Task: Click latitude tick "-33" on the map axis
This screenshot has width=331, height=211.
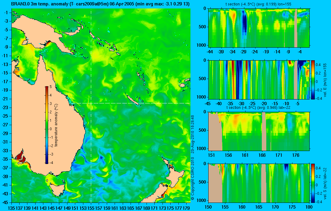Action: point(5,151)
